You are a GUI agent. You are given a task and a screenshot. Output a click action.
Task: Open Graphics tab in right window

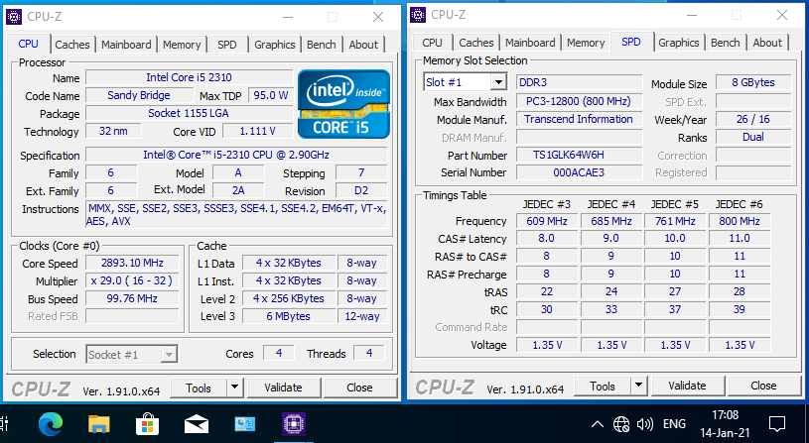(678, 43)
